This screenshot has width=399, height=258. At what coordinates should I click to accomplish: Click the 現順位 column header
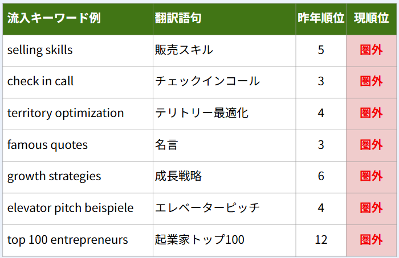coord(371,18)
